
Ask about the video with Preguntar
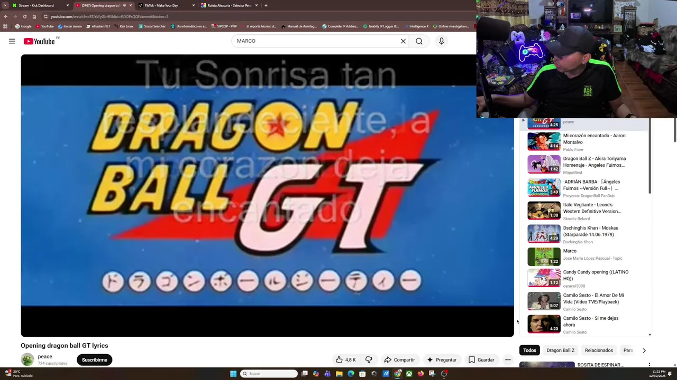pyautogui.click(x=442, y=360)
